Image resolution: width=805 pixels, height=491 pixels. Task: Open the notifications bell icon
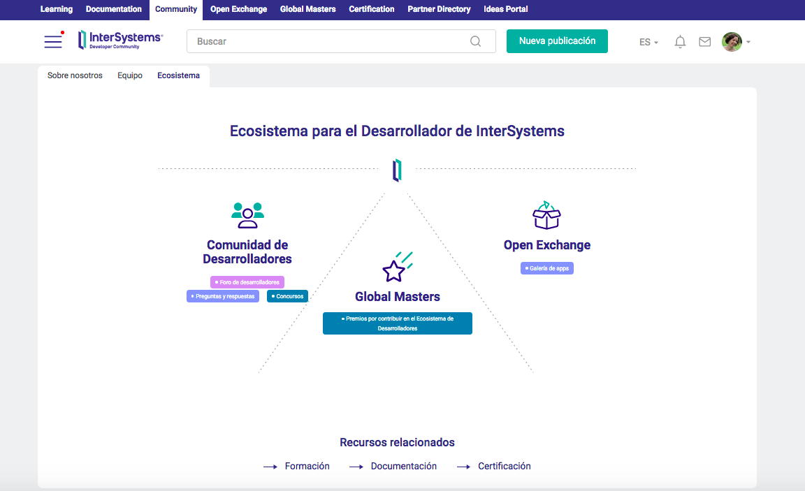680,42
